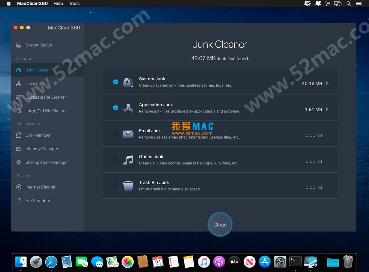This screenshot has width=369, height=272.
Task: Click "42.07 MB Junk files found." text
Action: pos(220,58)
